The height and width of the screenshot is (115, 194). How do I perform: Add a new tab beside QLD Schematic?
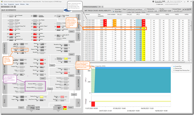(14, 7)
